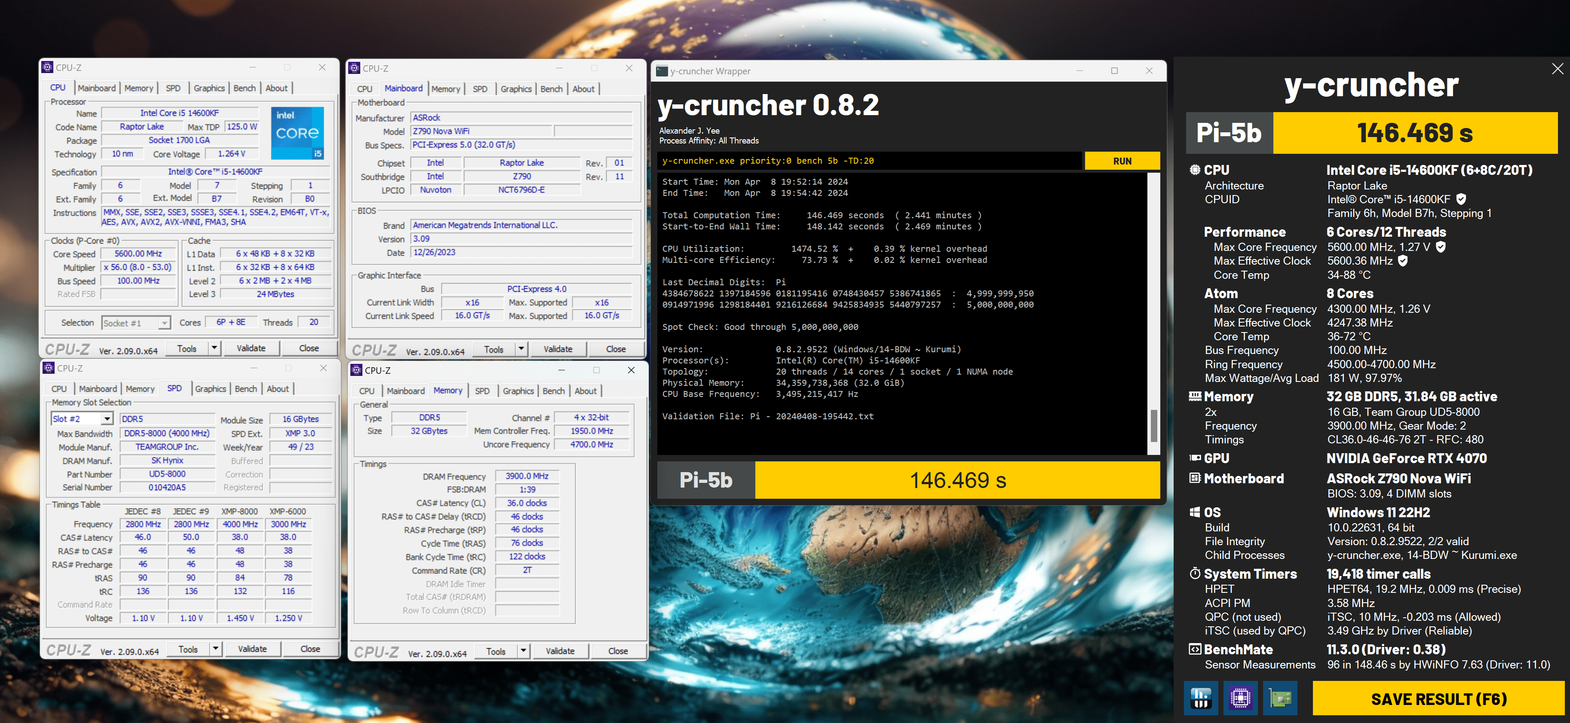This screenshot has height=723, width=1570.
Task: Click the GPU card icon beside GPU heading
Action: tap(1195, 458)
